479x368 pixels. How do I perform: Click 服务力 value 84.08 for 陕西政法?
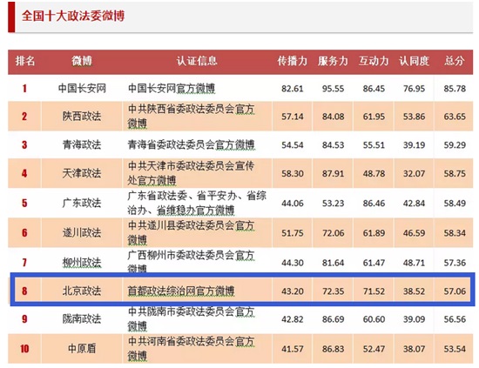coord(333,117)
